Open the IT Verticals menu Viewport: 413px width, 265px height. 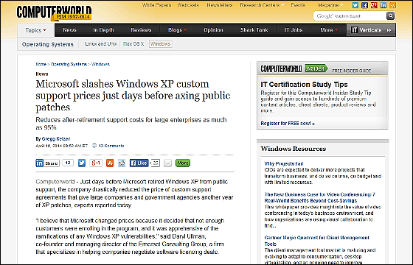pyautogui.click(x=371, y=30)
